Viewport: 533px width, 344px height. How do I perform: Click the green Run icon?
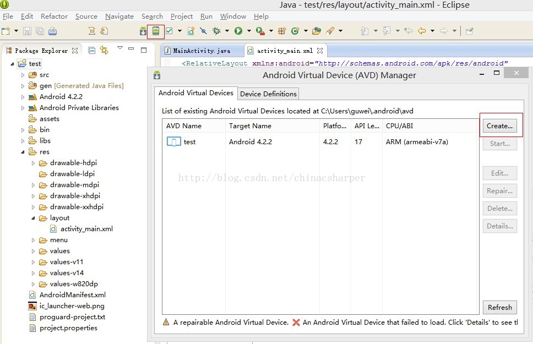click(238, 31)
